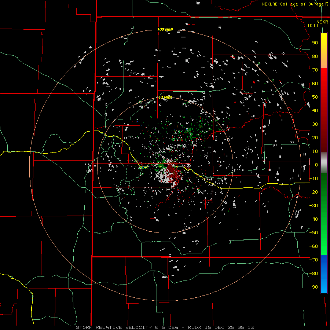Select the 60 value on the velocity scale
Viewport: 330px width, 330px height.
coord(315,84)
